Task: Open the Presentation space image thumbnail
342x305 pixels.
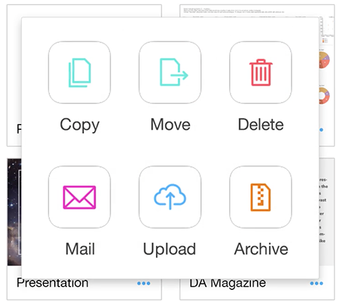Action: pos(14,212)
